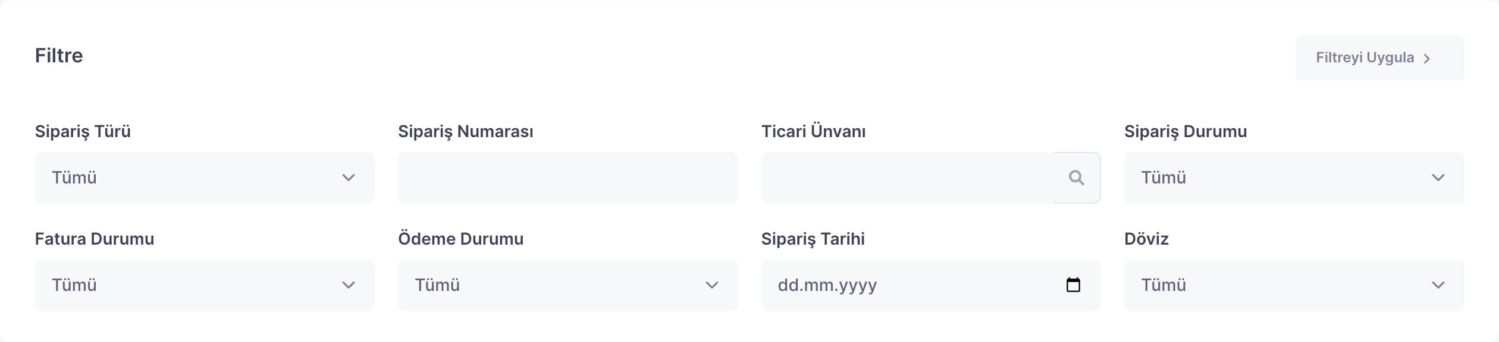Open the calendar picker for Sipariş Tarihi

(1073, 285)
